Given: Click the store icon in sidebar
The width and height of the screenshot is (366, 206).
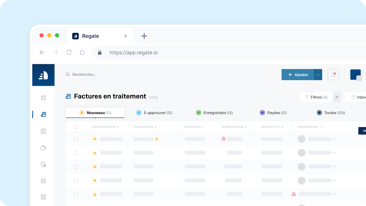Looking at the screenshot, I should (43, 197).
